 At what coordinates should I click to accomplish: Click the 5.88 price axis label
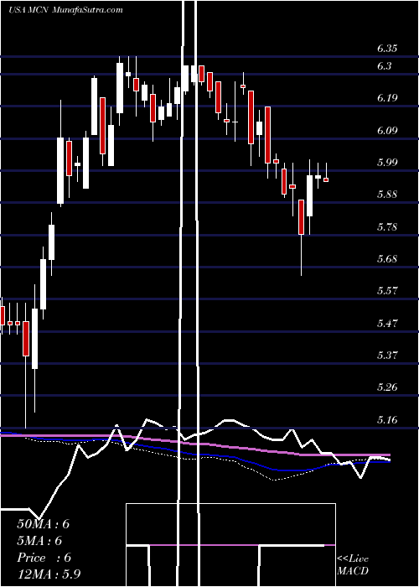pos(387,195)
